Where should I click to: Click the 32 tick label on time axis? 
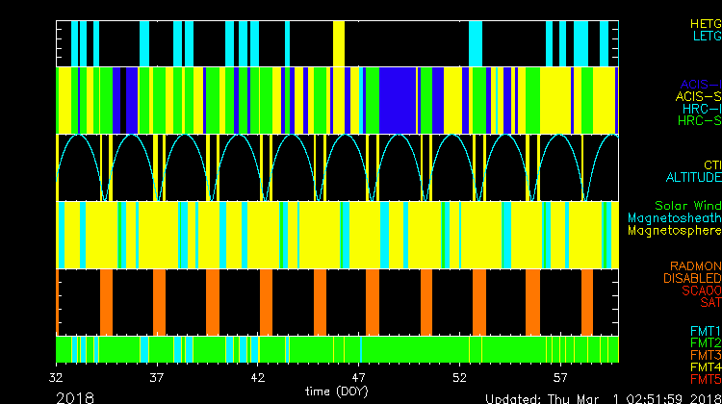tap(58, 378)
